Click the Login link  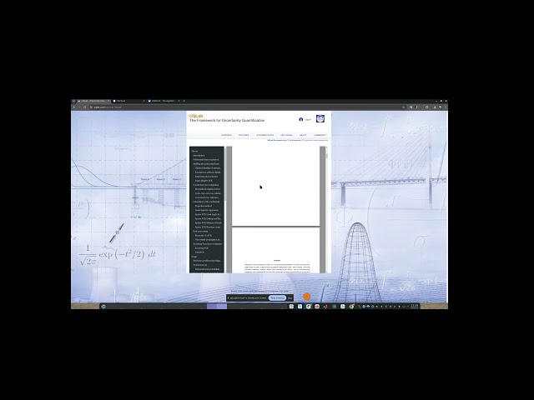point(308,119)
